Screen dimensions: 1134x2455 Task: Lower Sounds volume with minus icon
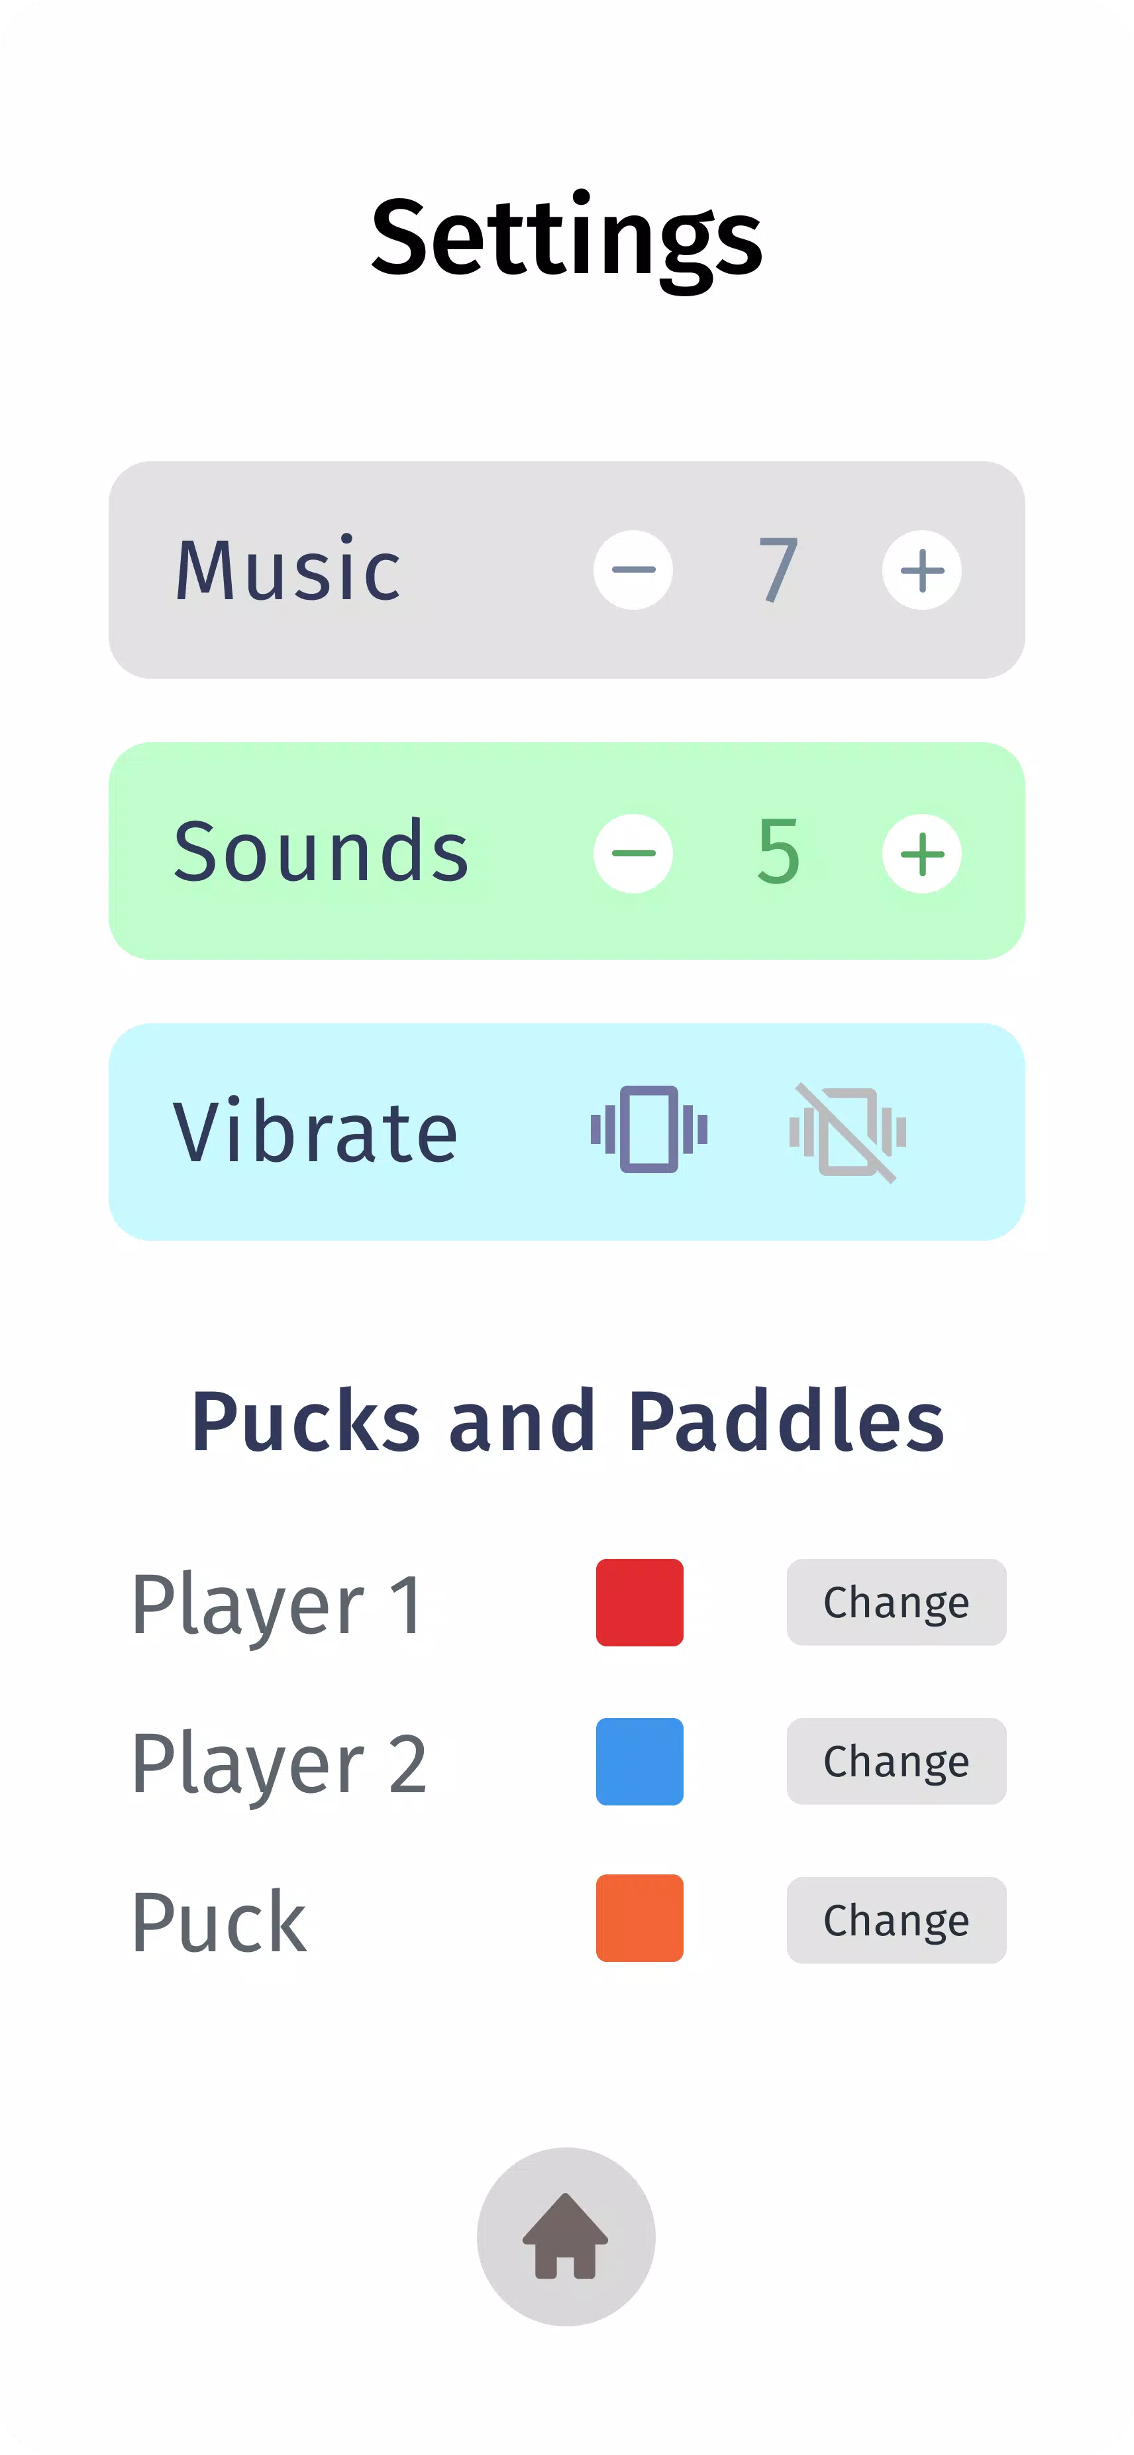[x=633, y=852]
